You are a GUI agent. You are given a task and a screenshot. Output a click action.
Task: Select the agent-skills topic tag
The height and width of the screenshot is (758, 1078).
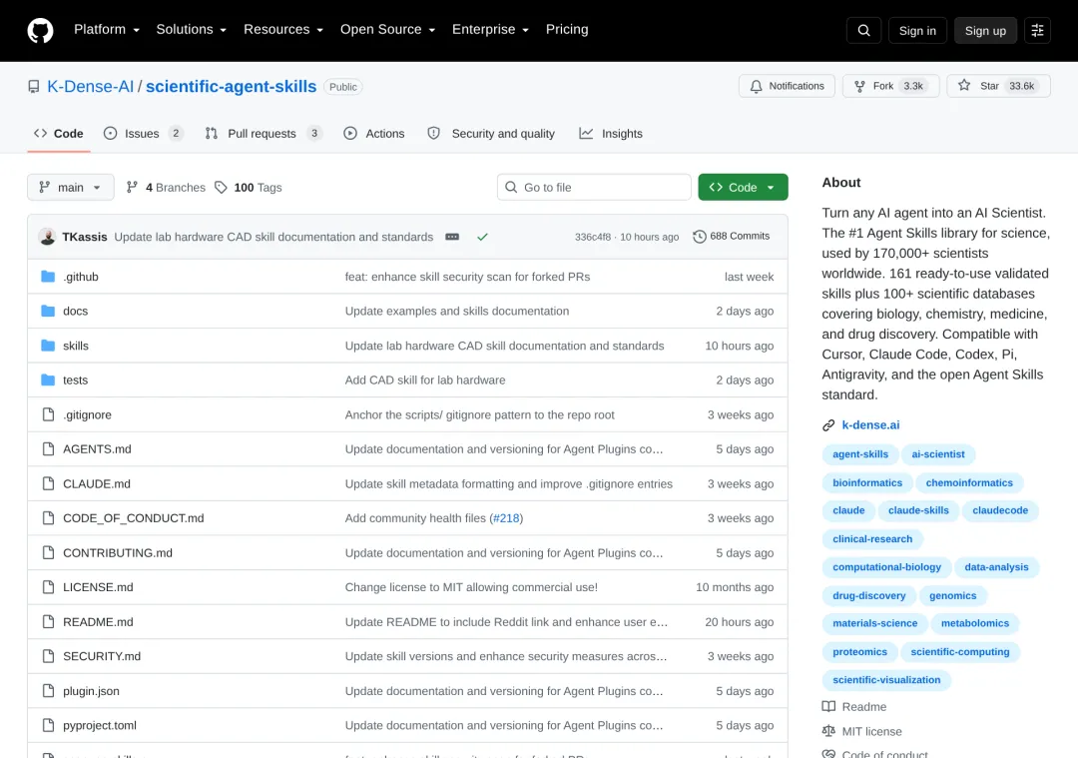(x=860, y=454)
